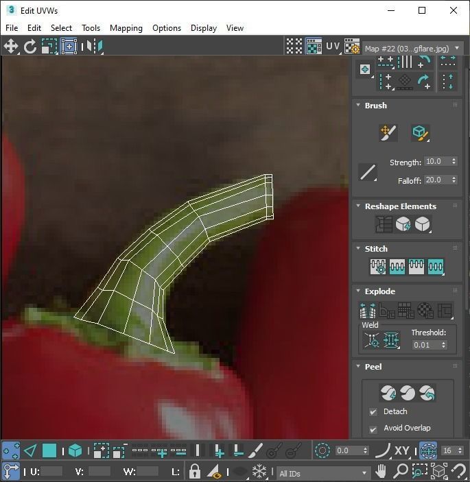This screenshot has width=470, height=482.
Task: Toggle Select By Element cube icon
Action: point(75,450)
